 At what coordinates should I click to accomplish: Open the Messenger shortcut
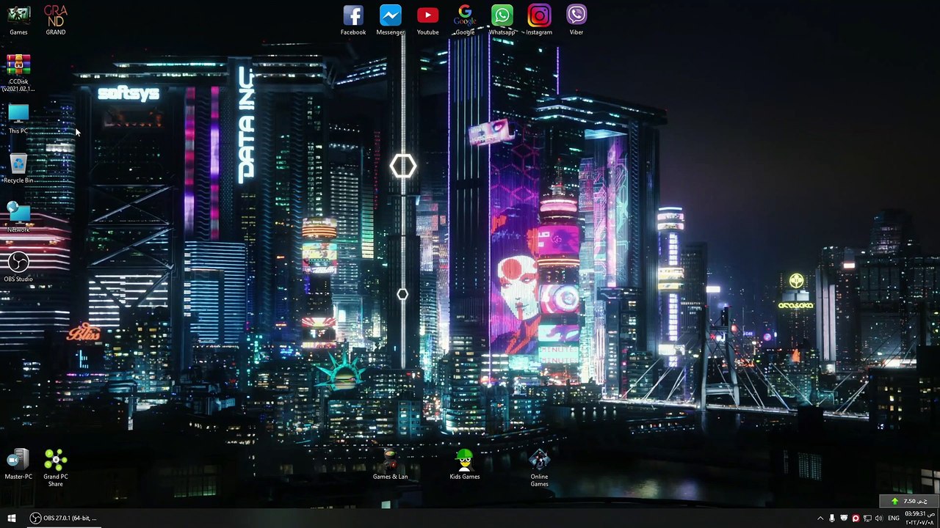(x=390, y=20)
